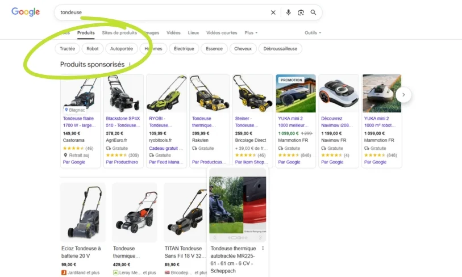Screen dimensions: 462x277
Task: Filter by the Essence chip
Action: [x=214, y=49]
